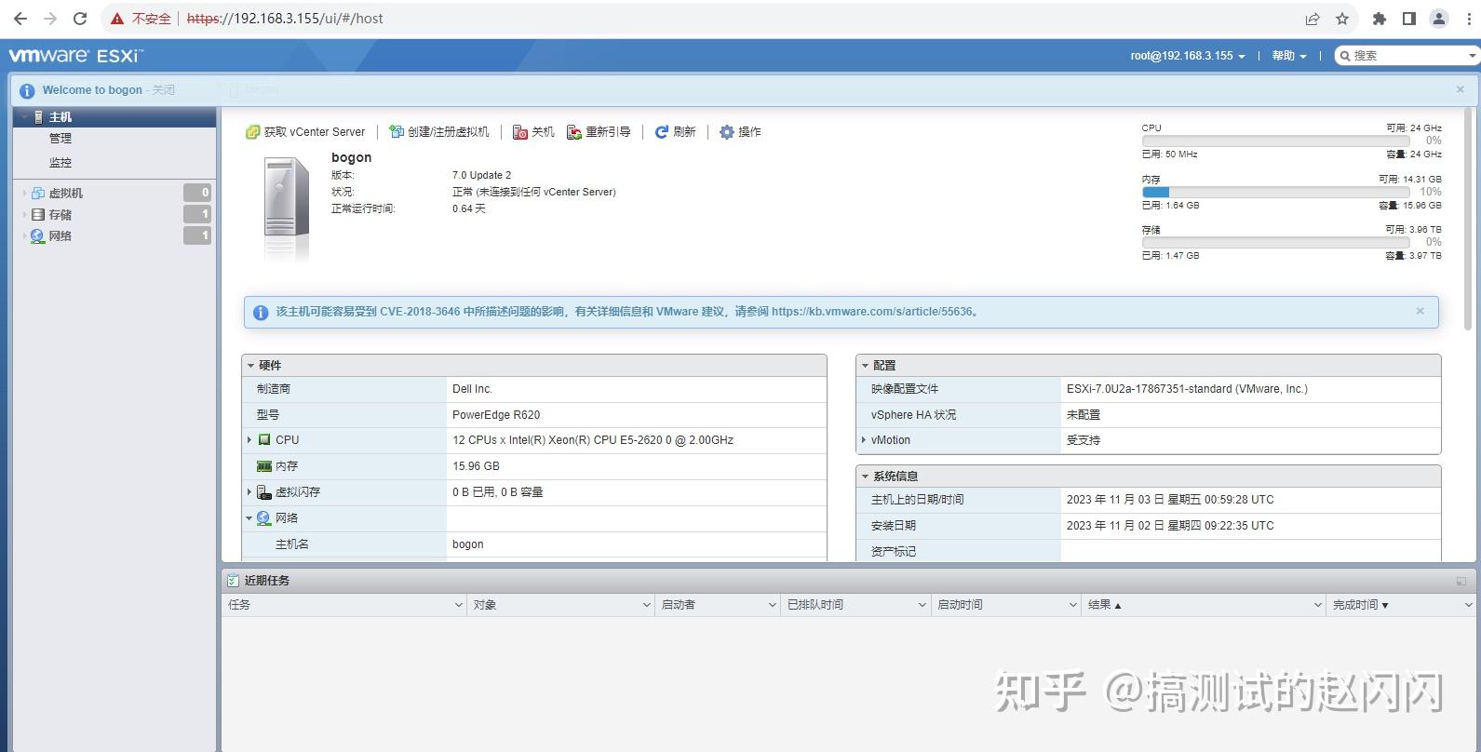Image resolution: width=1481 pixels, height=752 pixels.
Task: Click the 内存 memory usage bar
Action: [1275, 192]
